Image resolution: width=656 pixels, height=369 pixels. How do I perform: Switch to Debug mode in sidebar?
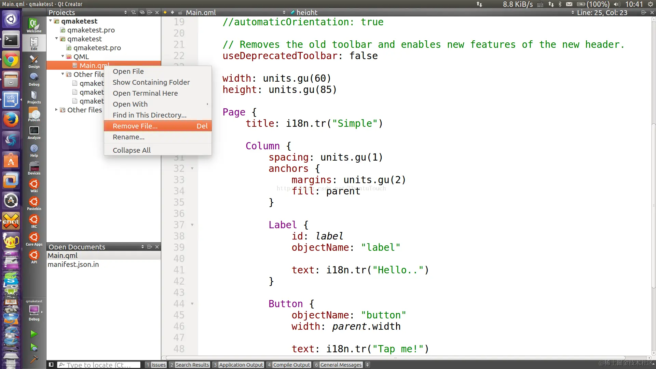point(34,80)
